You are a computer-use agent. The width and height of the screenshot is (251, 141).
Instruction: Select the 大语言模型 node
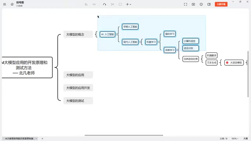click(234, 63)
